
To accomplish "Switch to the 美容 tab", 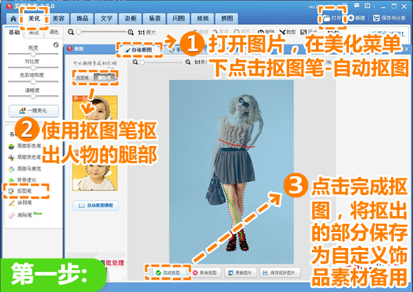I will (x=59, y=19).
